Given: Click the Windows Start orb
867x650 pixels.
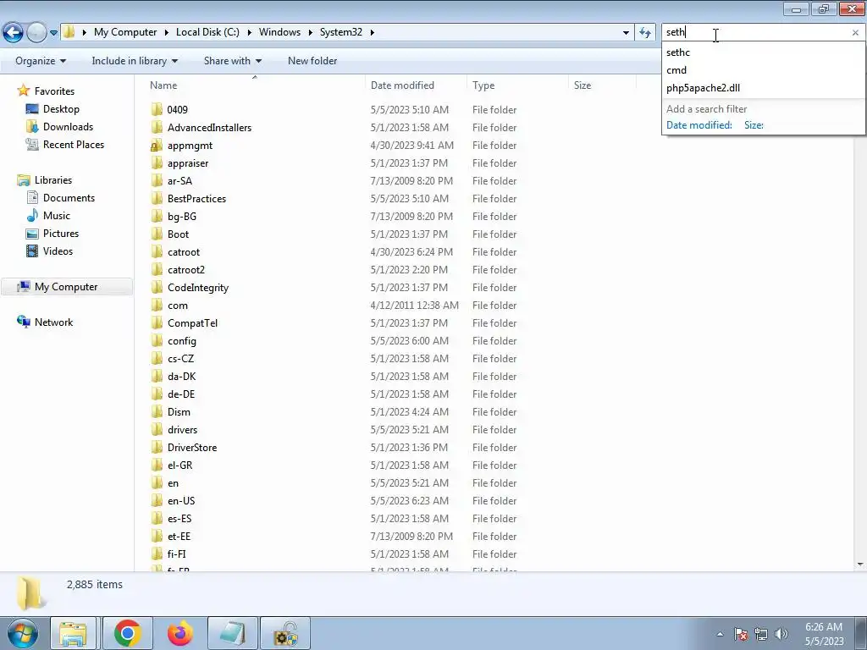Looking at the screenshot, I should pyautogui.click(x=22, y=633).
